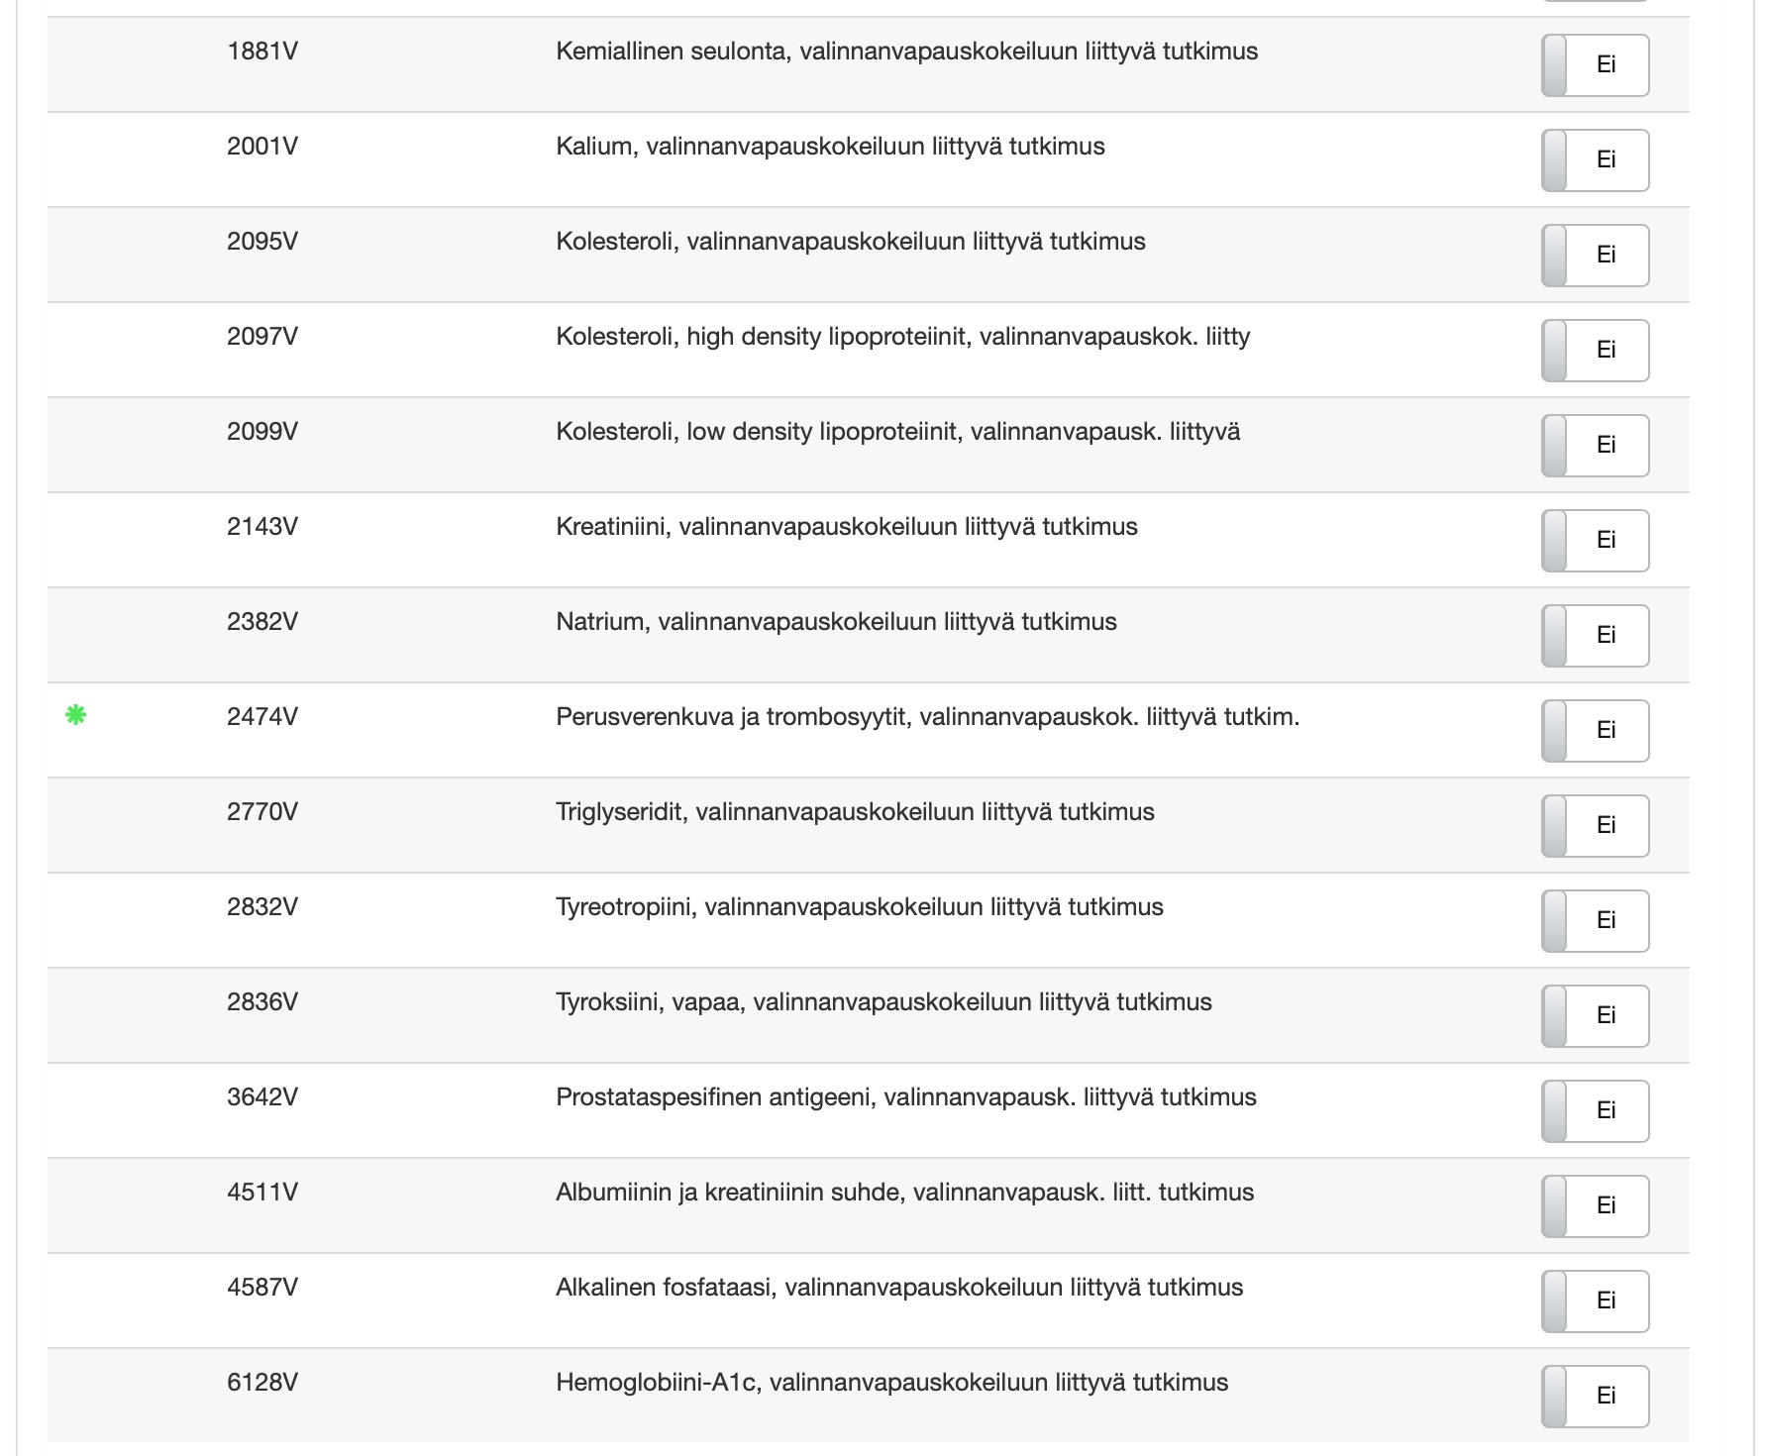Click the 2095V code cell

tap(262, 242)
